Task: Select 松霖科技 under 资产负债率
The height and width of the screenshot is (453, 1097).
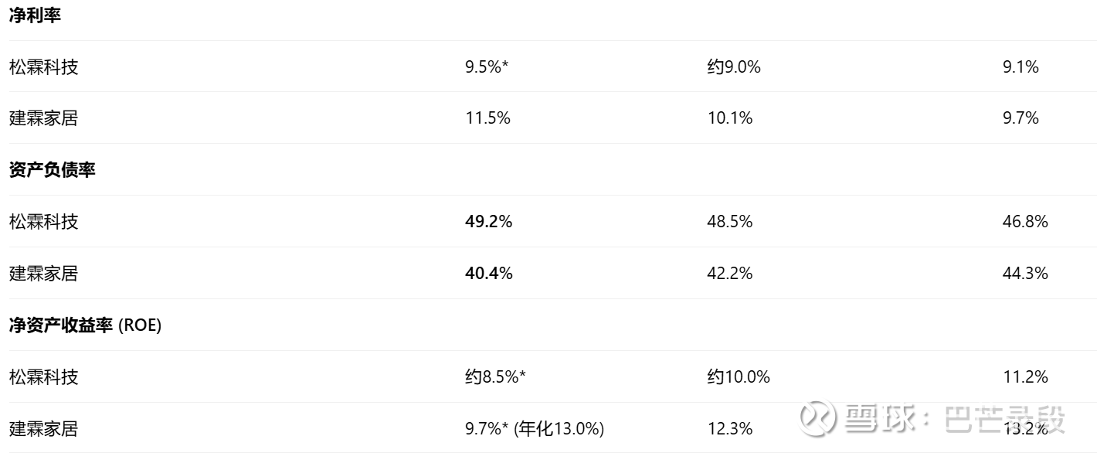Action: pyautogui.click(x=44, y=222)
